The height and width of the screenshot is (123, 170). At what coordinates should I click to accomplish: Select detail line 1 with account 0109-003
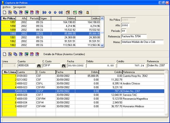pos(83,76)
